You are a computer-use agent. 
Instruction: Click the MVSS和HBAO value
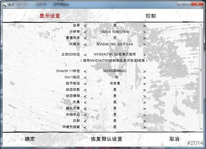[115, 71]
